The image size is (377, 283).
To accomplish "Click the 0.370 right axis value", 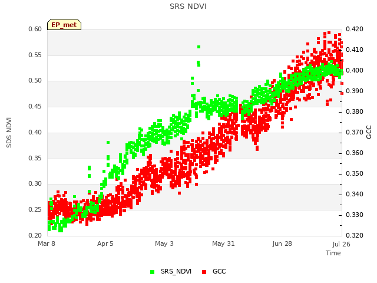I will [x=355, y=132].
